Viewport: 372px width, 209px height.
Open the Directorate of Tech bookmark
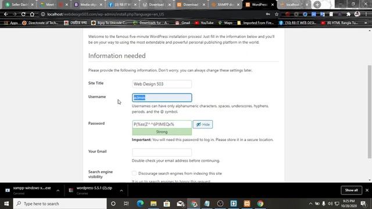point(40,23)
